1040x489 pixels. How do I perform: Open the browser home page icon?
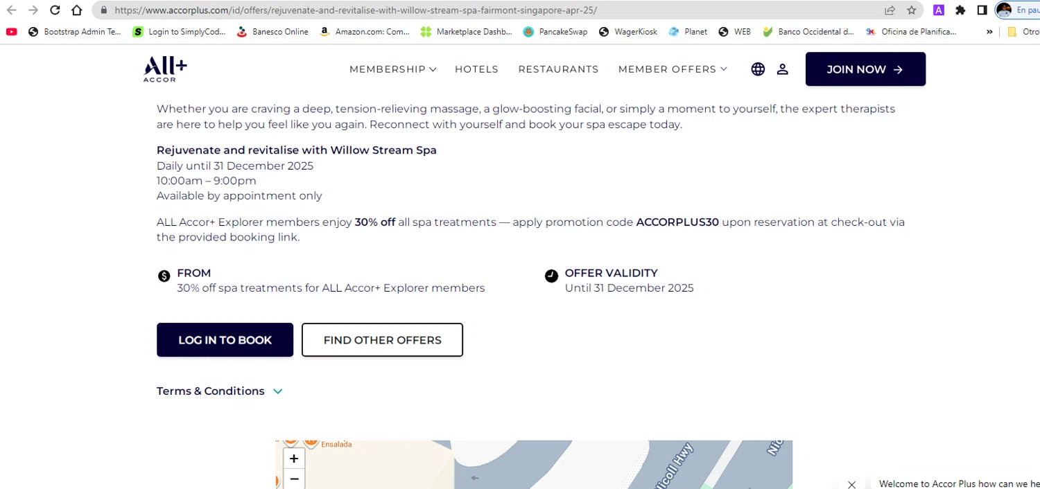click(x=77, y=10)
